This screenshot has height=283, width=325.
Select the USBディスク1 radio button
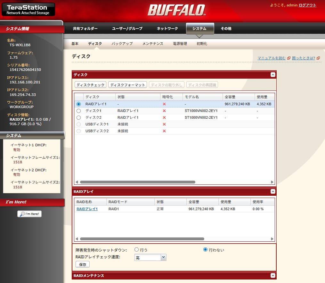[x=78, y=124]
